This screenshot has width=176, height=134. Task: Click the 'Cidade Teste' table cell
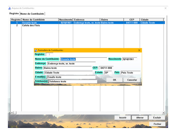(152, 23)
